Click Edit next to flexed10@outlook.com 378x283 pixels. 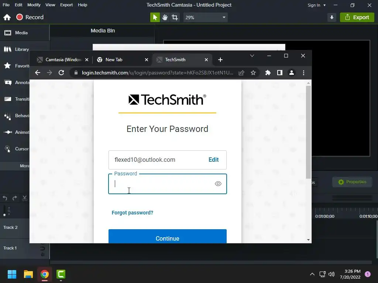(x=214, y=160)
